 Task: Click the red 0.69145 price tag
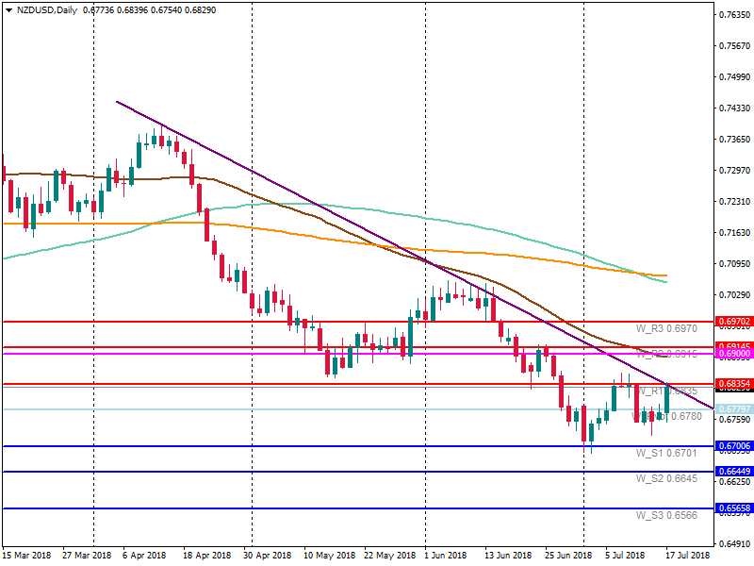pyautogui.click(x=733, y=347)
